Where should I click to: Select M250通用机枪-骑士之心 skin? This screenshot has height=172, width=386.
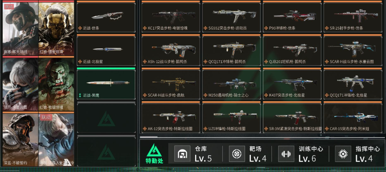click(x=231, y=84)
